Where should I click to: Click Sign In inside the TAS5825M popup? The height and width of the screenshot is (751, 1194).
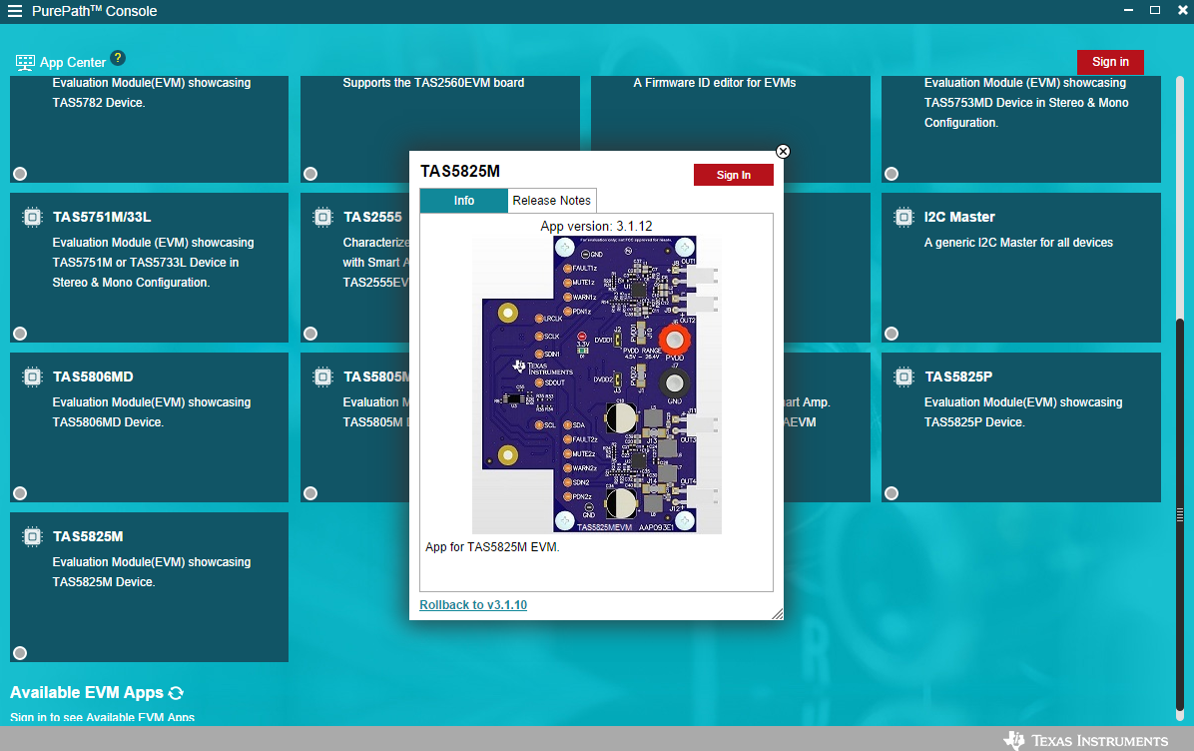pyautogui.click(x=734, y=175)
